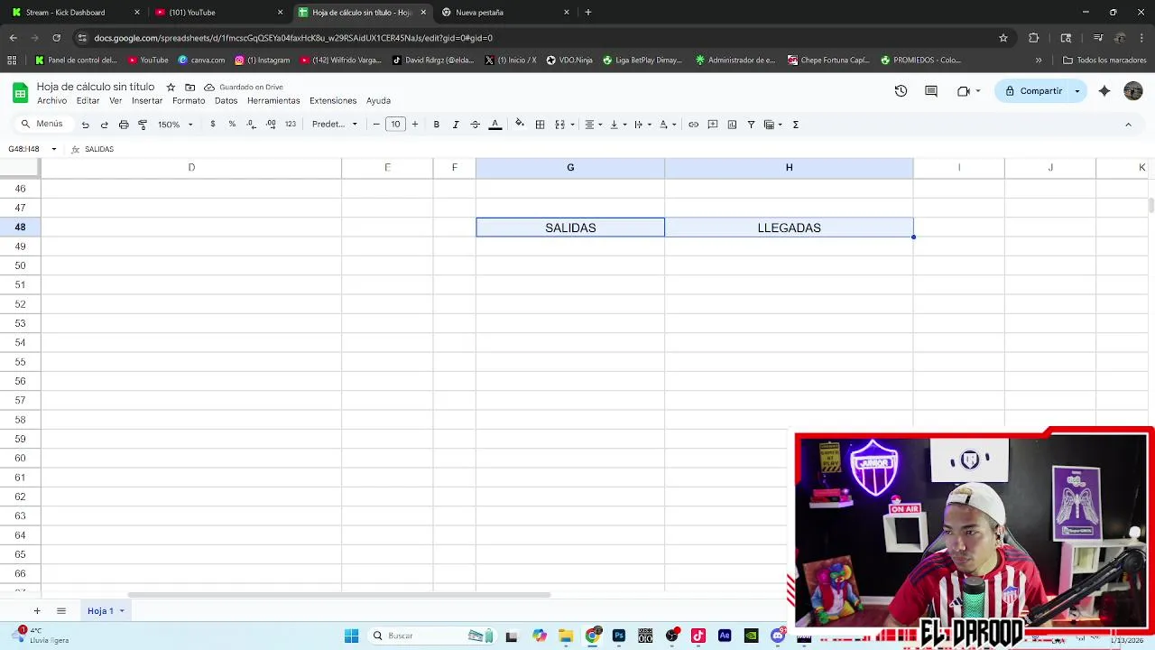Open version history clock icon

pos(901,91)
